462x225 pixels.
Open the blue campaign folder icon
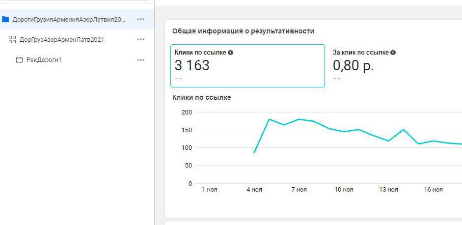(5, 20)
